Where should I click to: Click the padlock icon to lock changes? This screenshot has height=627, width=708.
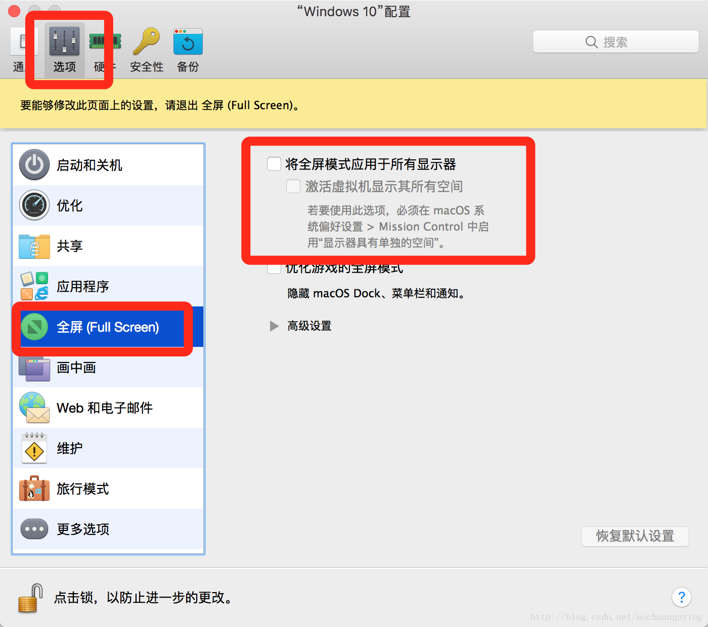pos(30,598)
